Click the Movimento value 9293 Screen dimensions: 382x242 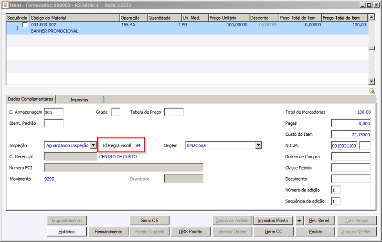(49, 179)
